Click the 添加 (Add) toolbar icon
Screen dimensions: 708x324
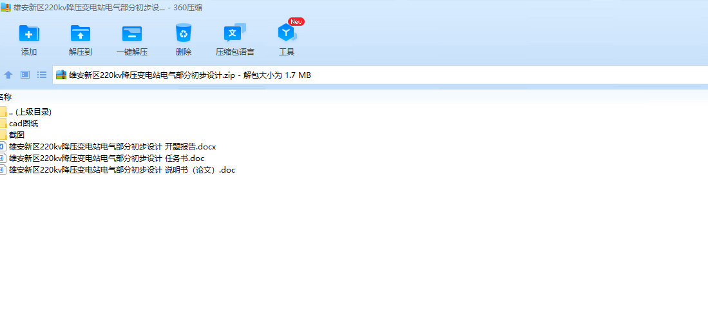[29, 33]
